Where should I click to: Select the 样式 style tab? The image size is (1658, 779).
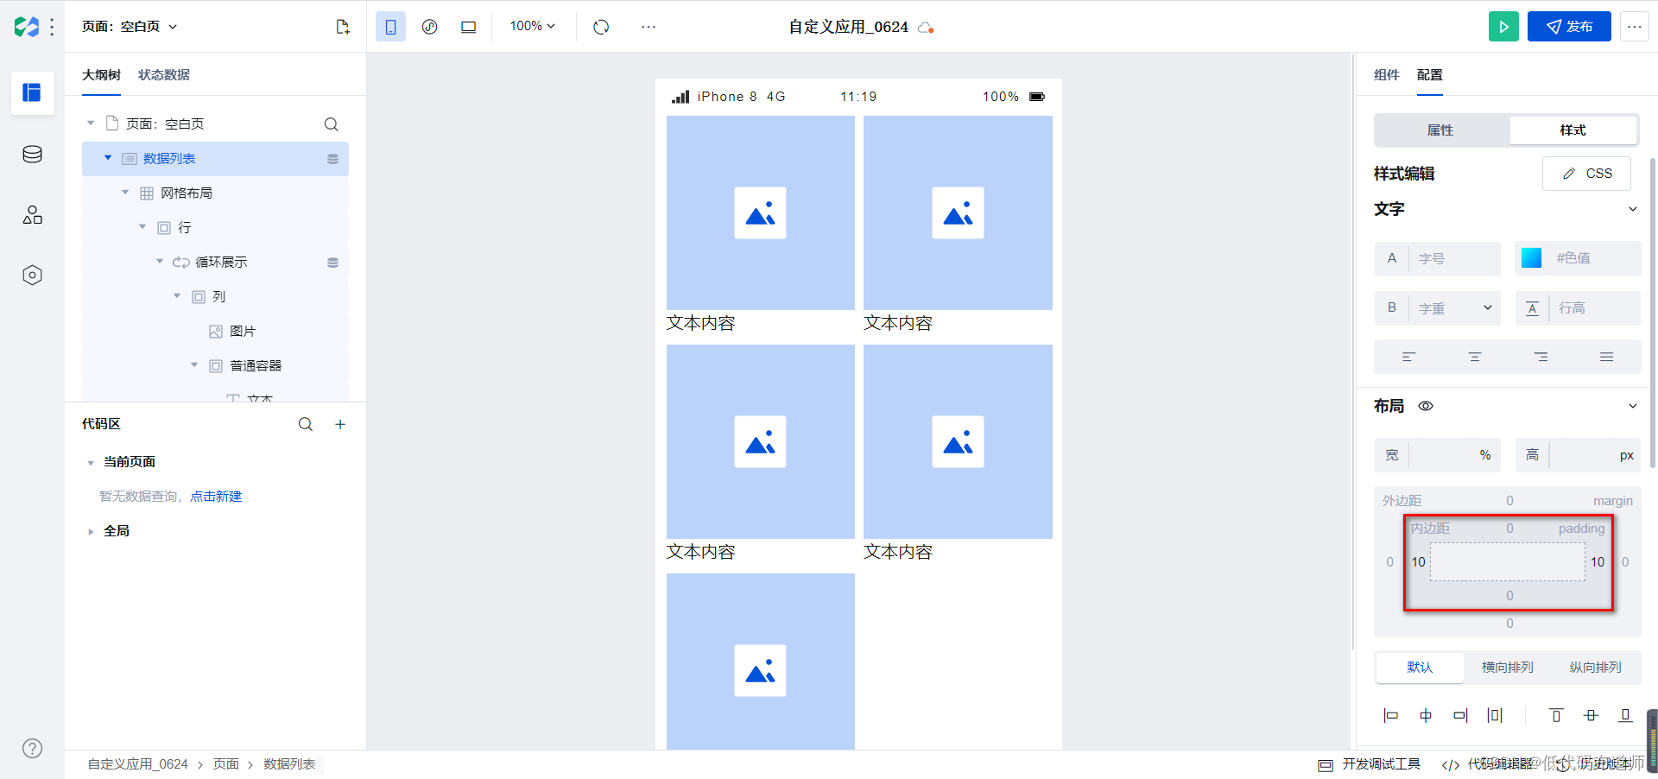click(x=1573, y=130)
